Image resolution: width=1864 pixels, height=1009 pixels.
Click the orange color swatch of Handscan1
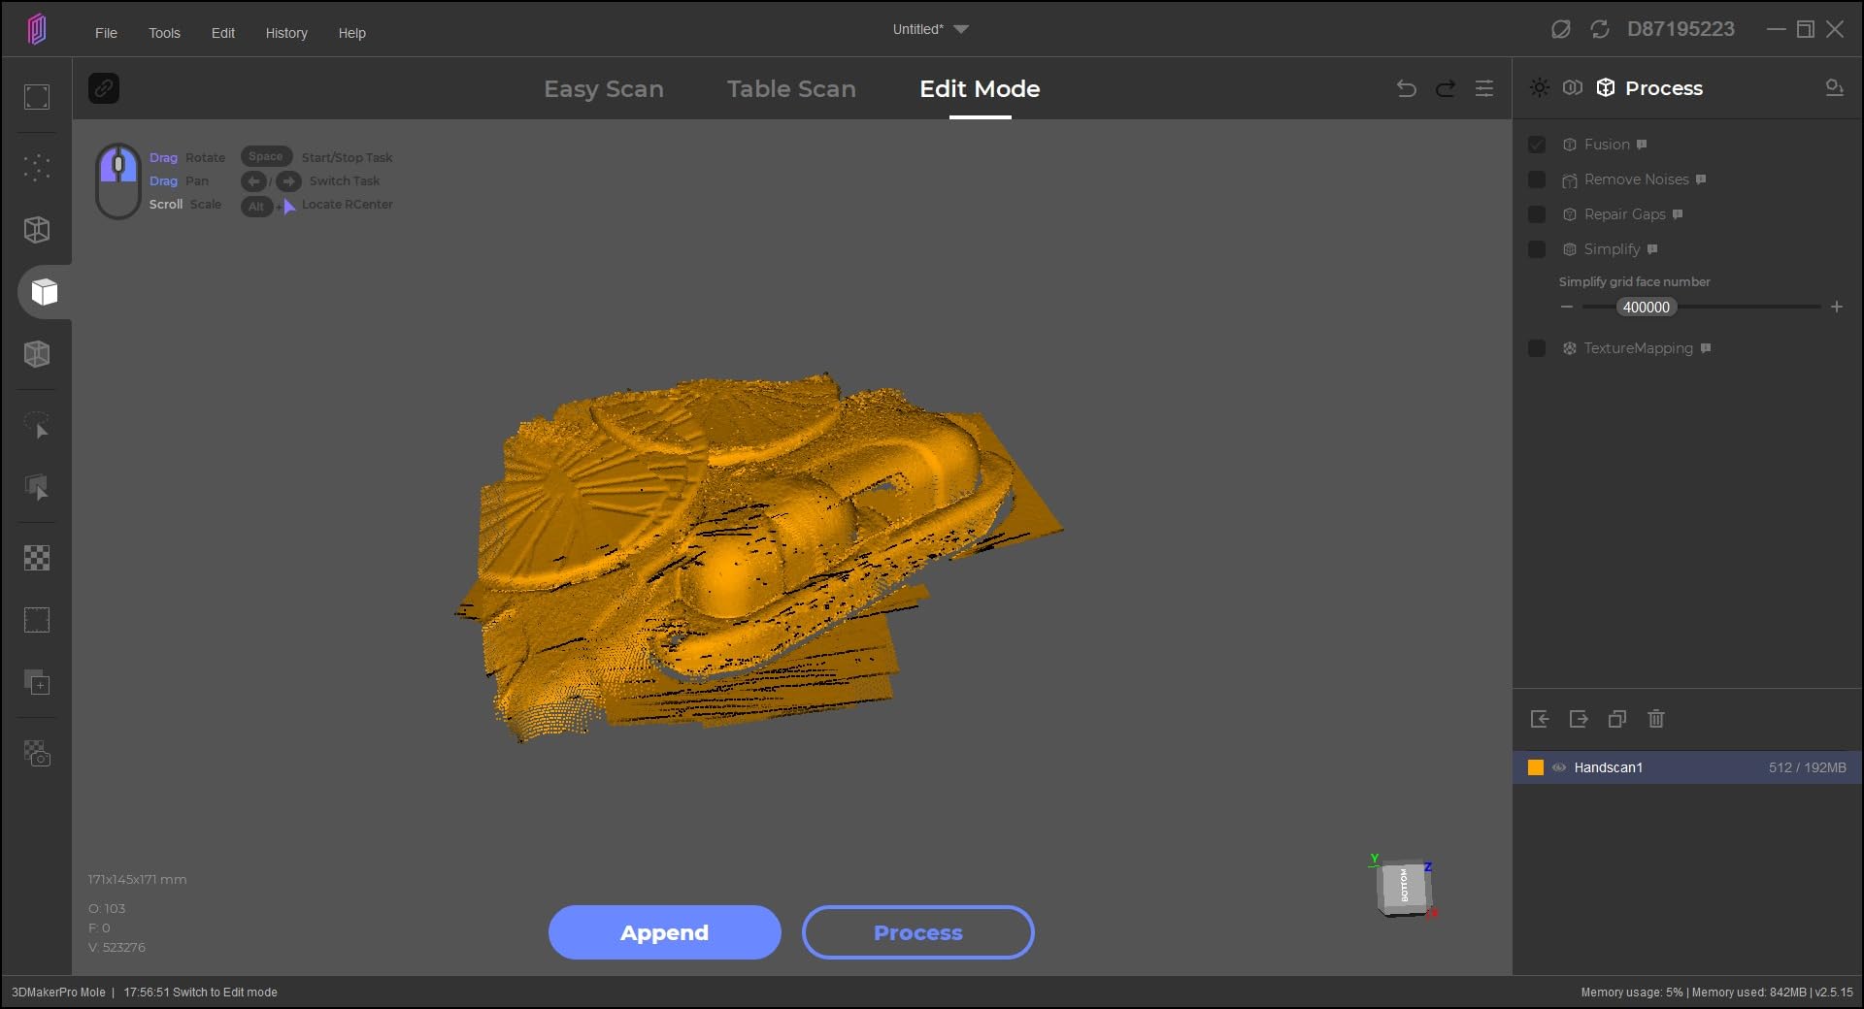tap(1536, 767)
